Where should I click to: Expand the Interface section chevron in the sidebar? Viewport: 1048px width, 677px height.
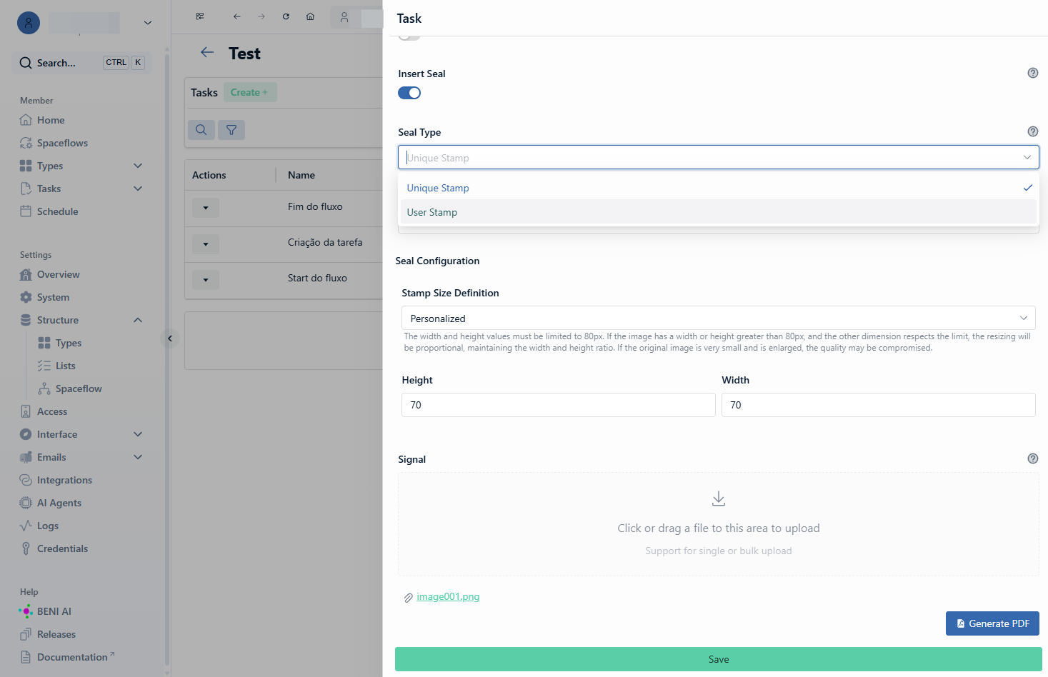138,434
